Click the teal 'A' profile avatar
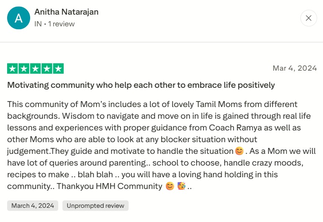The height and width of the screenshot is (222, 323). coord(18,18)
